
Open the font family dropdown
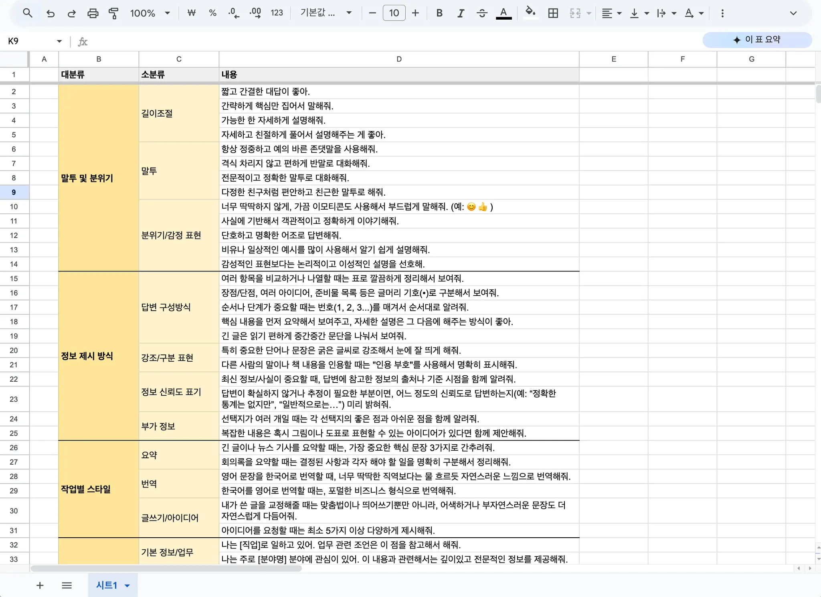[x=326, y=13]
